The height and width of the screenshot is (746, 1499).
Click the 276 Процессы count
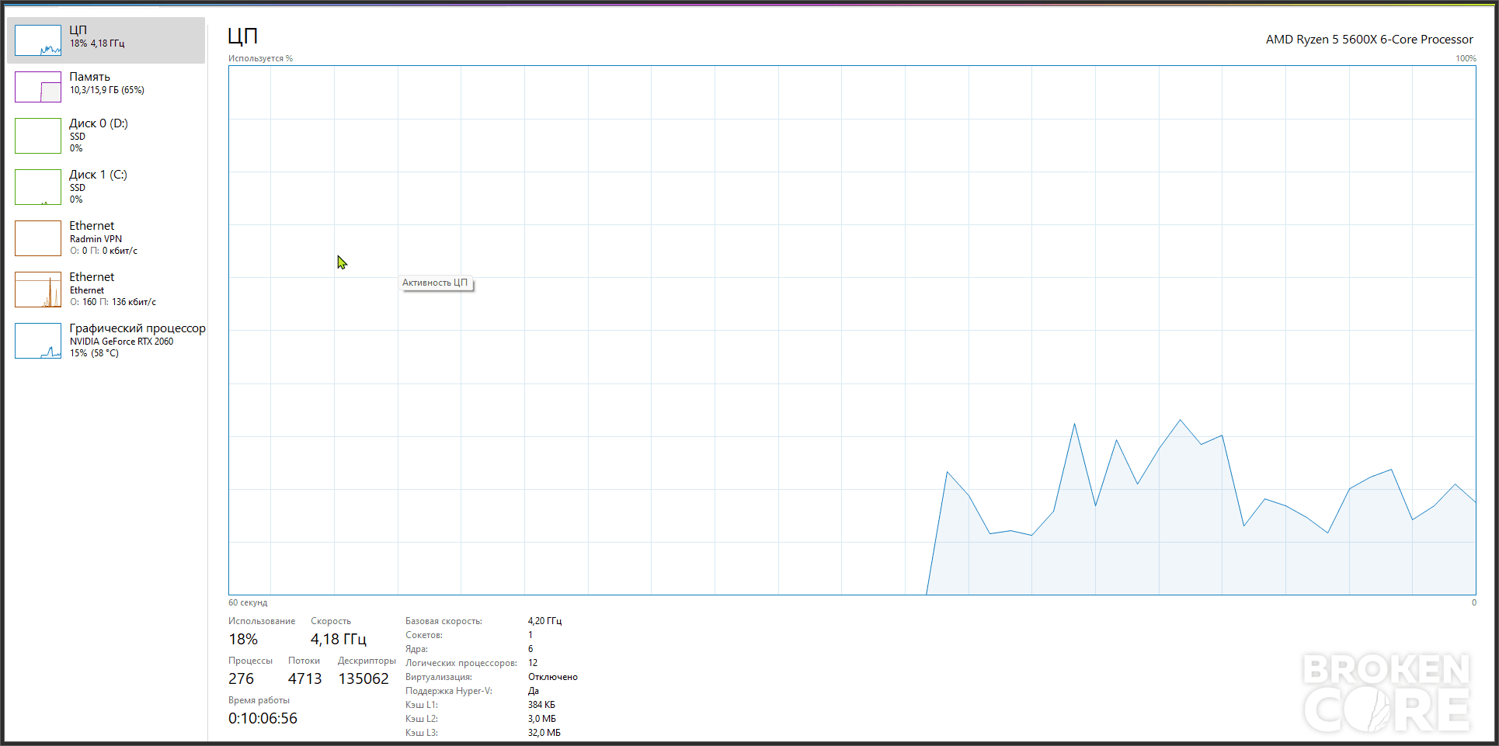[241, 679]
